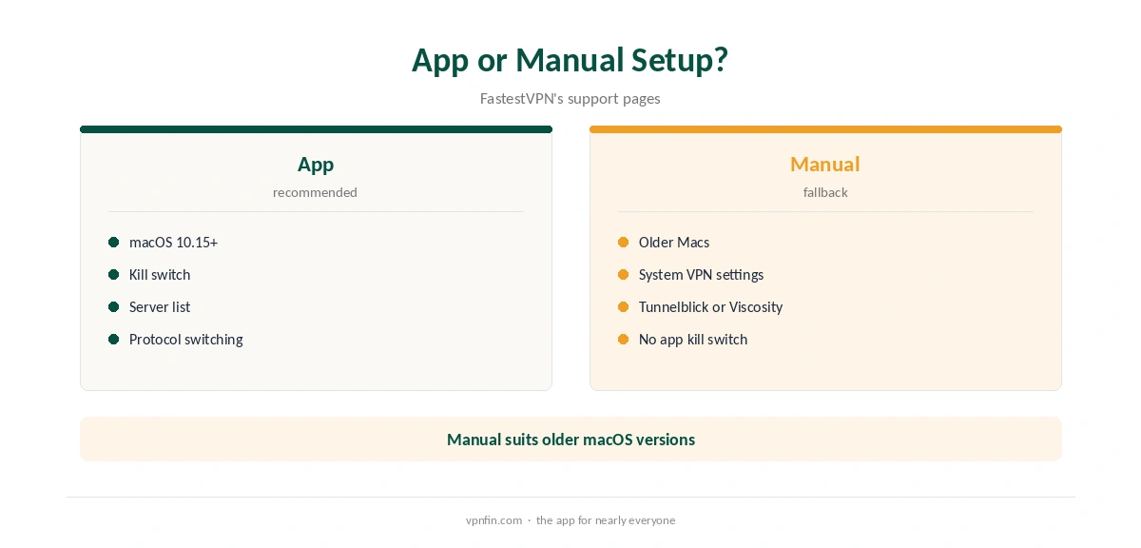Select the "Server list" item
The image size is (1141, 548).
pos(160,306)
